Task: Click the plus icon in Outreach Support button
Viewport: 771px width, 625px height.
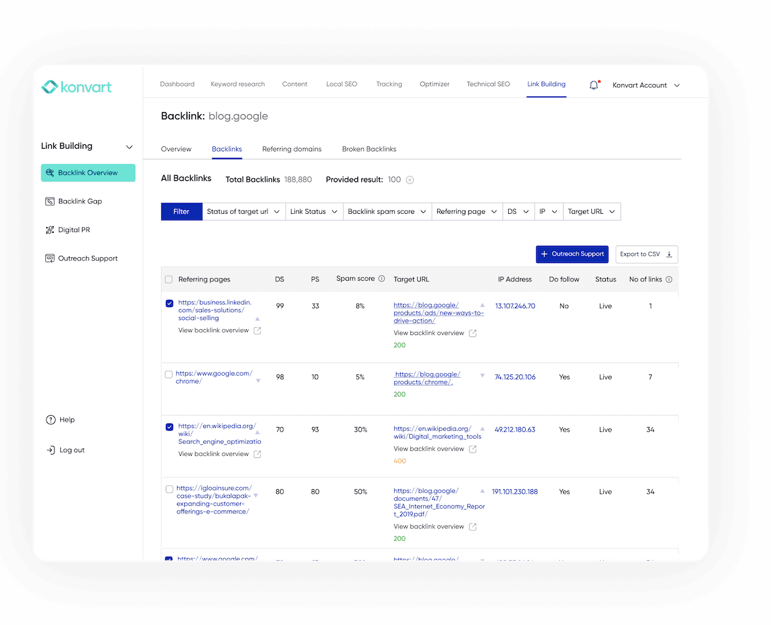Action: click(x=544, y=254)
